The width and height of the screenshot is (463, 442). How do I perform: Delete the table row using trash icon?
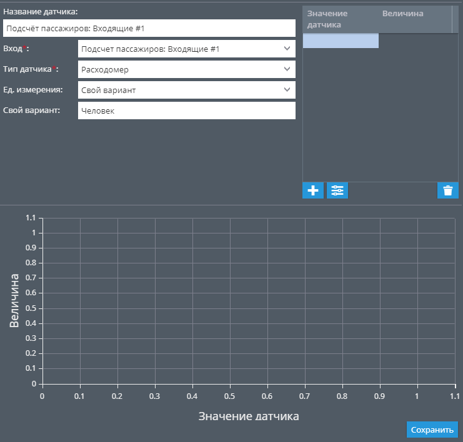[x=447, y=191]
